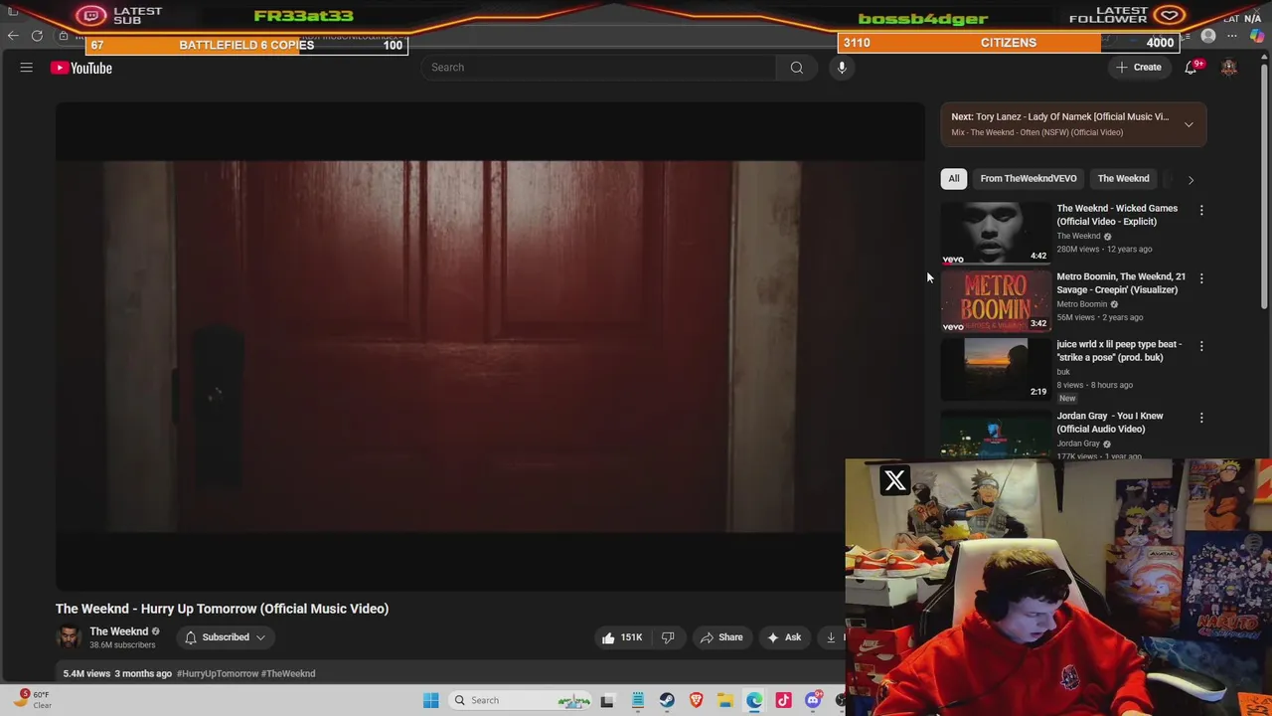Open Task View on the taskbar
This screenshot has height=716, width=1272.
(x=607, y=700)
